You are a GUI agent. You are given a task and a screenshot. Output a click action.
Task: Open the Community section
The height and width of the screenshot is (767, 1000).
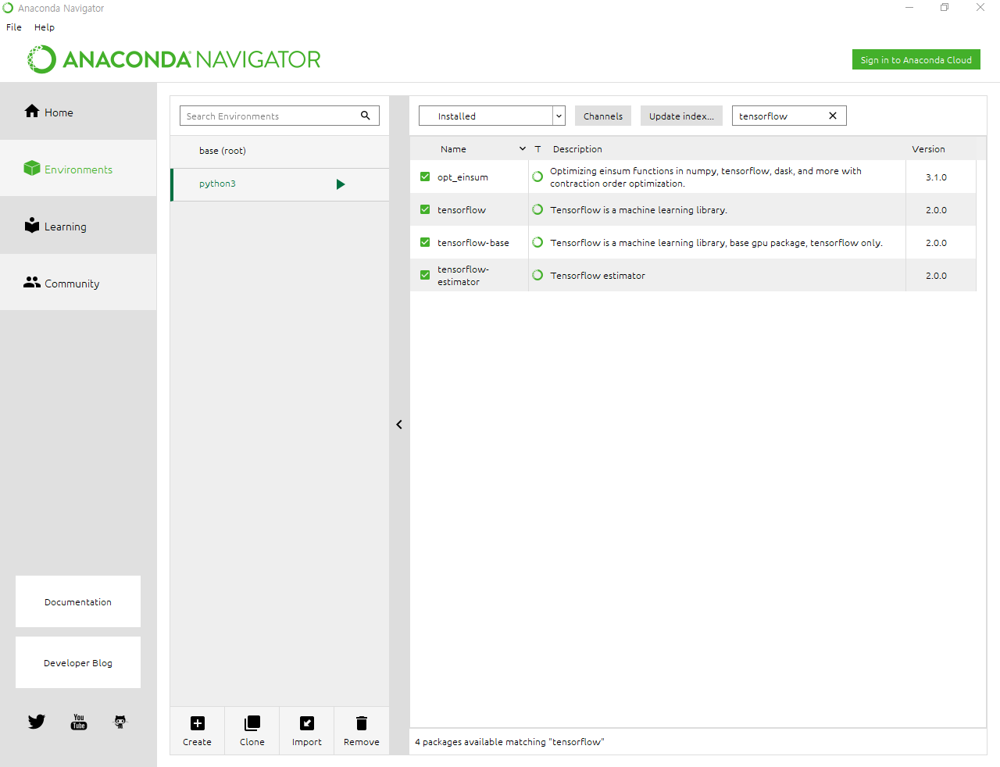coord(78,283)
